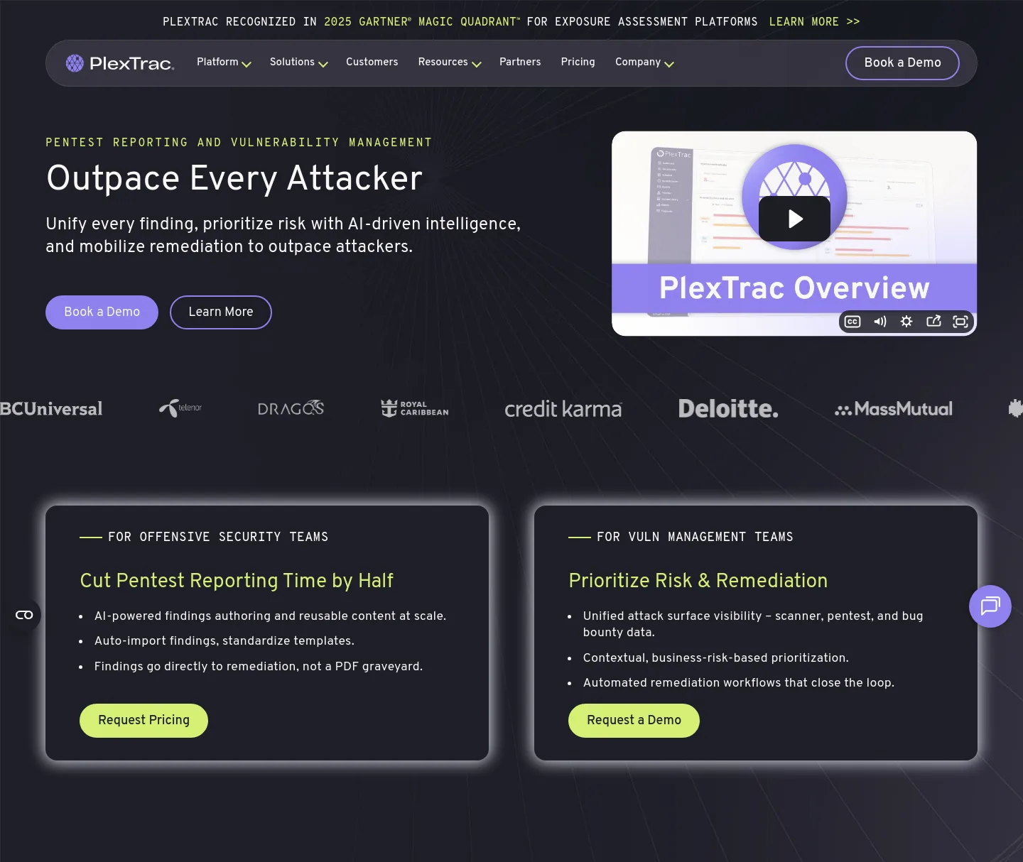Viewport: 1023px width, 862px height.
Task: Click the Telenor logo
Action: point(180,408)
